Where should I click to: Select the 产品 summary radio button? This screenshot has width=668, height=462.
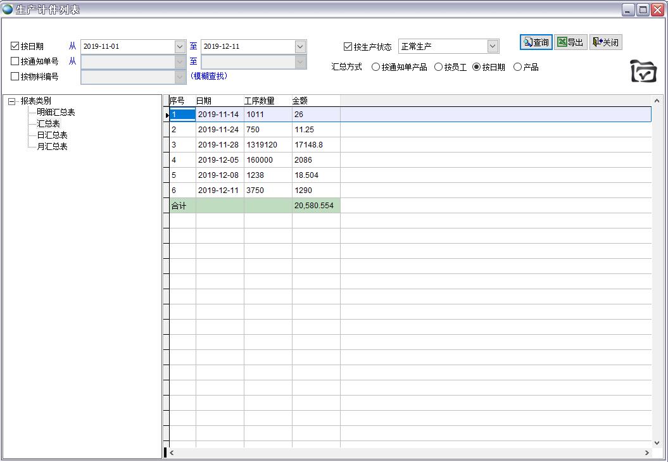tap(517, 67)
